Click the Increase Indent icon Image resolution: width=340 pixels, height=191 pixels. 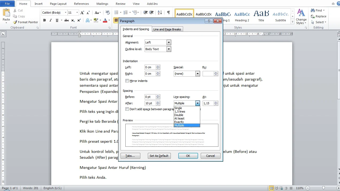(x=152, y=13)
